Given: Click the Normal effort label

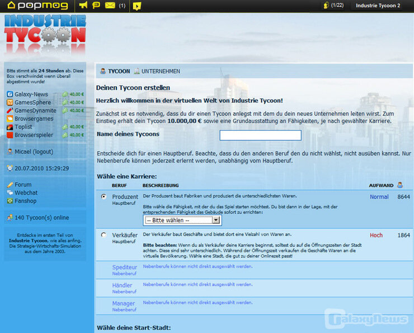Looking at the screenshot, I should (379, 197).
